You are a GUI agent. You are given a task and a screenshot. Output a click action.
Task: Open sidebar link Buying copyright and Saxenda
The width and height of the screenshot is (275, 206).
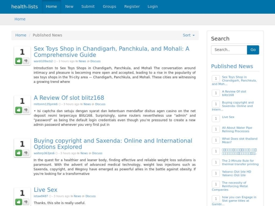[x=233, y=106]
